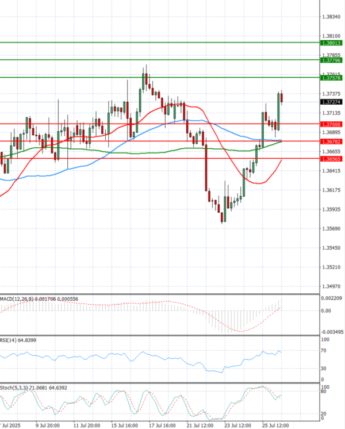The height and width of the screenshot is (429, 345).
Task: Click the 1.35210 price axis value
Action: coord(331,267)
